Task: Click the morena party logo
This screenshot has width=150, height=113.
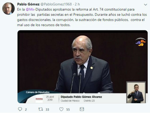Action: [x=39, y=99]
